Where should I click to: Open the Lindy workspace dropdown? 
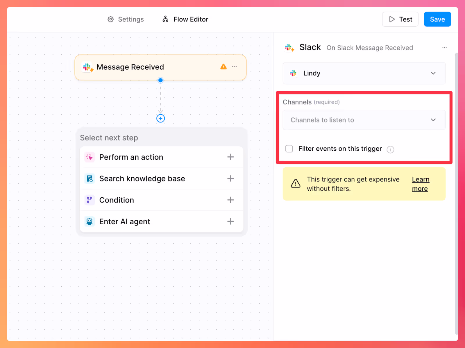pyautogui.click(x=364, y=73)
